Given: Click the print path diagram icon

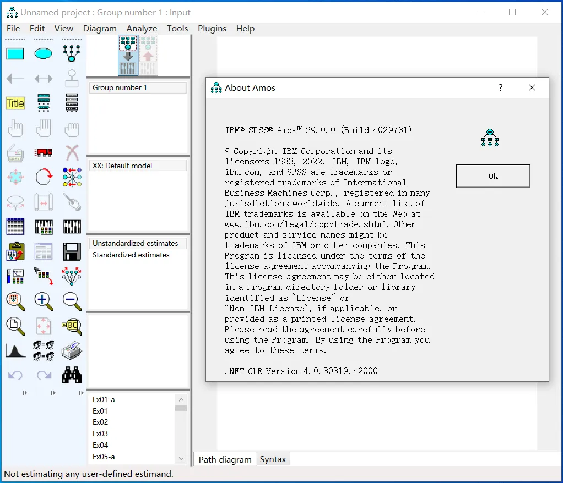Looking at the screenshot, I should point(72,350).
